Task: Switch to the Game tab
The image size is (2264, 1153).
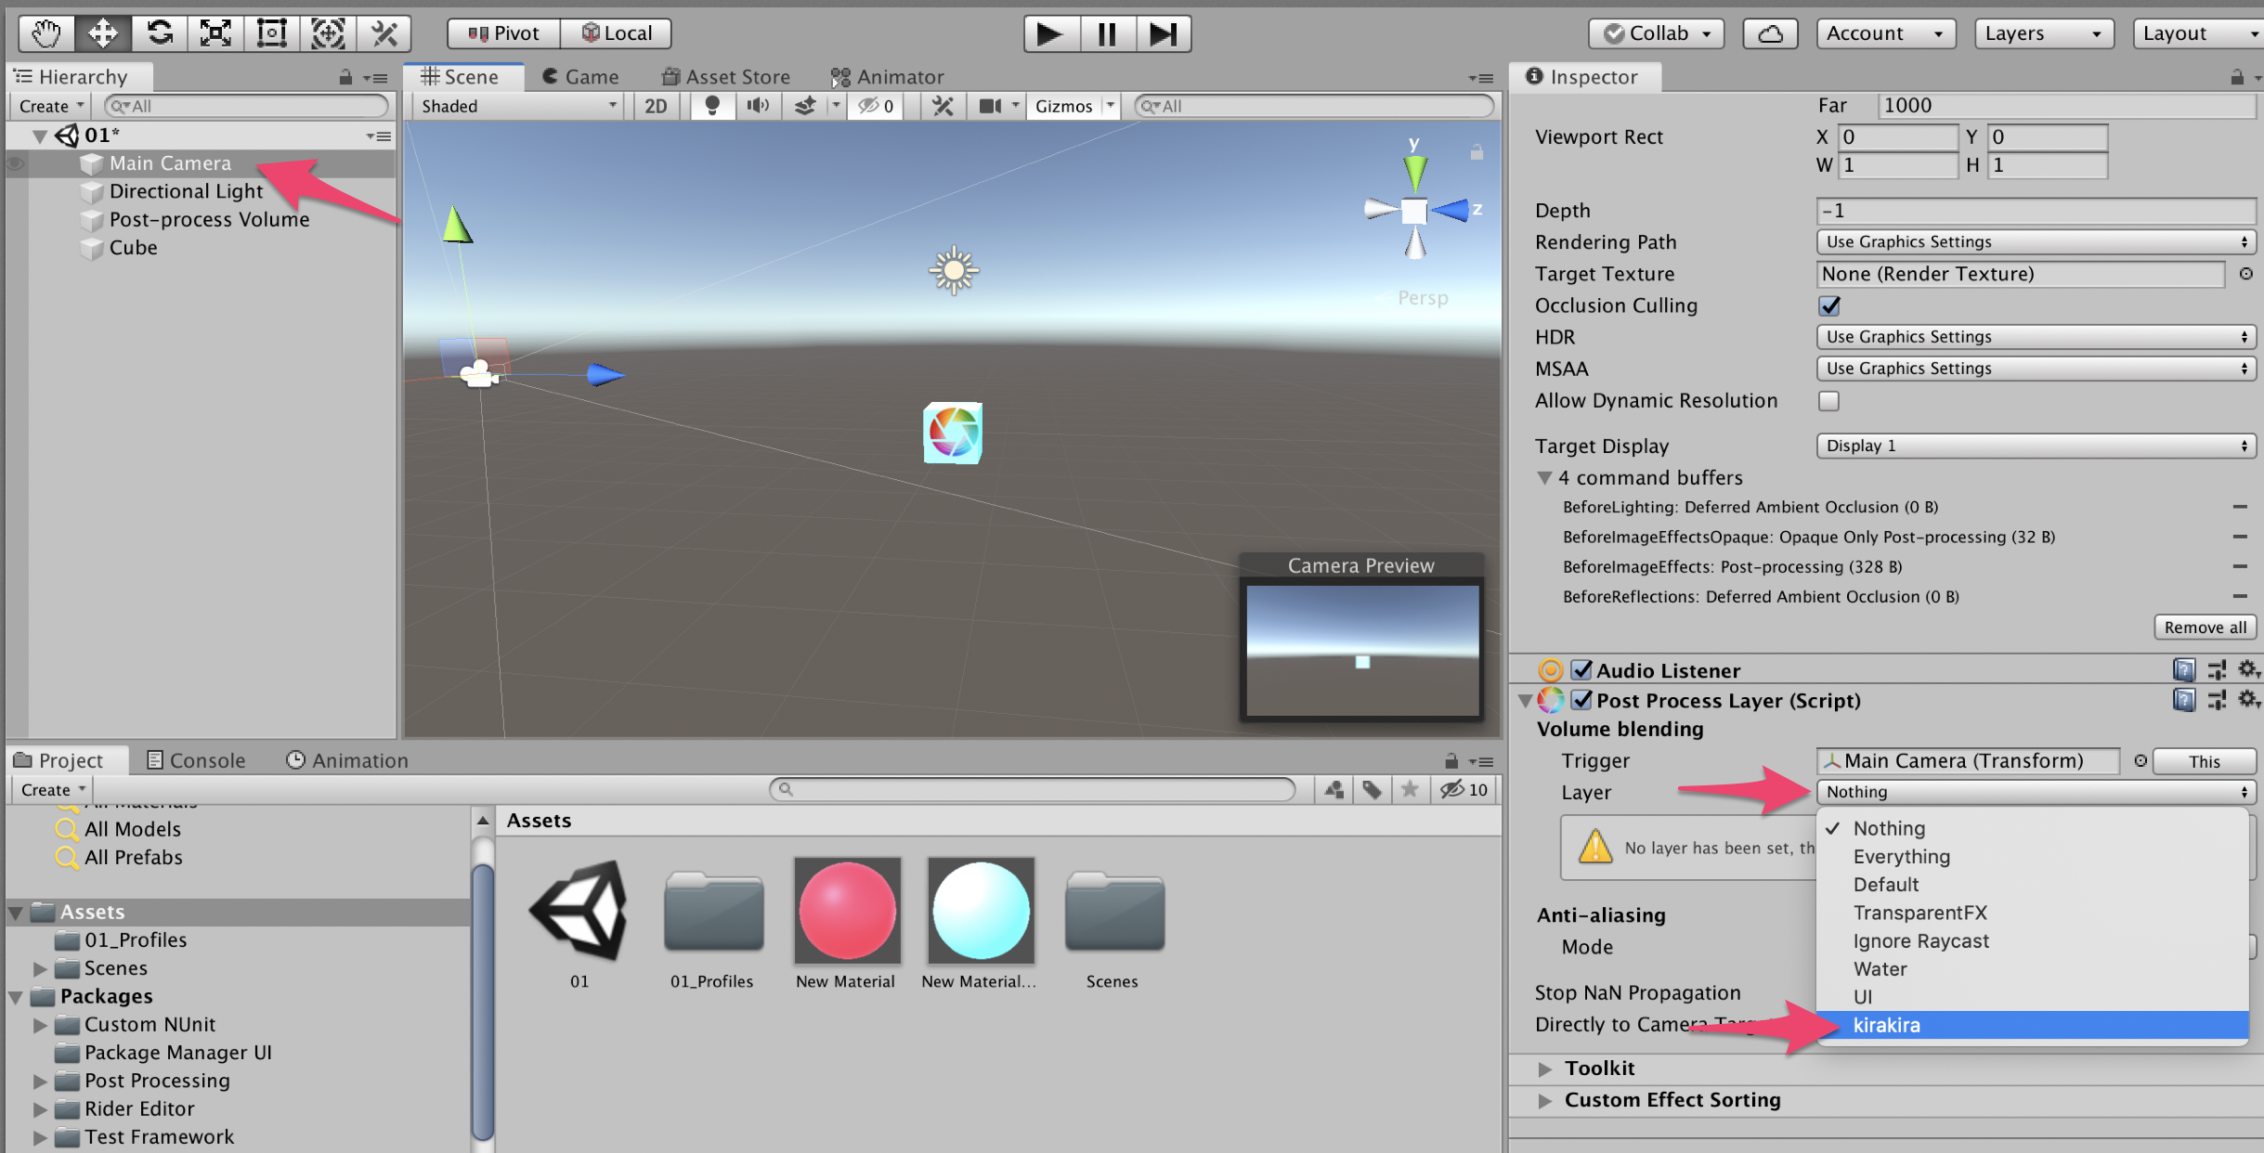Action: tap(580, 77)
